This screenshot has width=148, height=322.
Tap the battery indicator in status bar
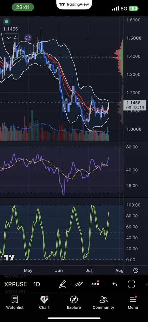[134, 8]
